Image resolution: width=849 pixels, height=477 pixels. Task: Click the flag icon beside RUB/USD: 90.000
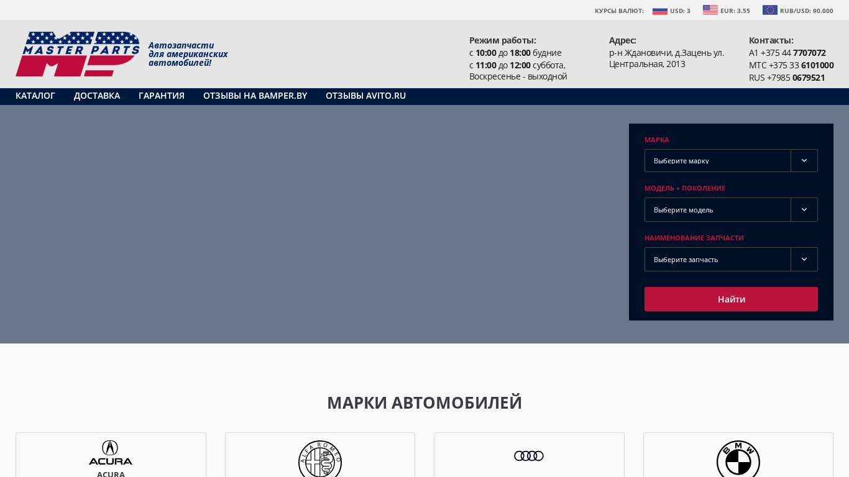[x=770, y=10]
